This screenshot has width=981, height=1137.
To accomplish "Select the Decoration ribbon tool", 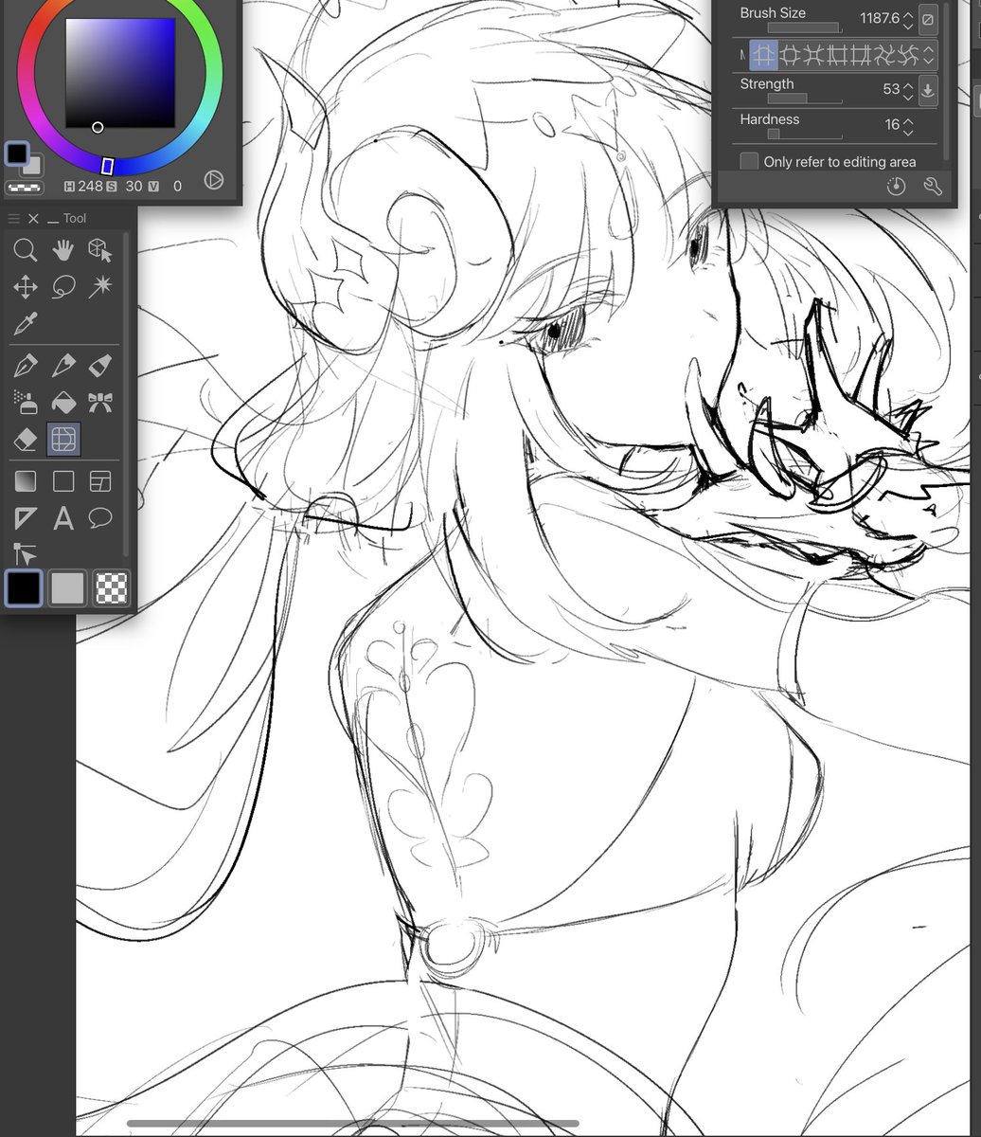I will coord(100,402).
